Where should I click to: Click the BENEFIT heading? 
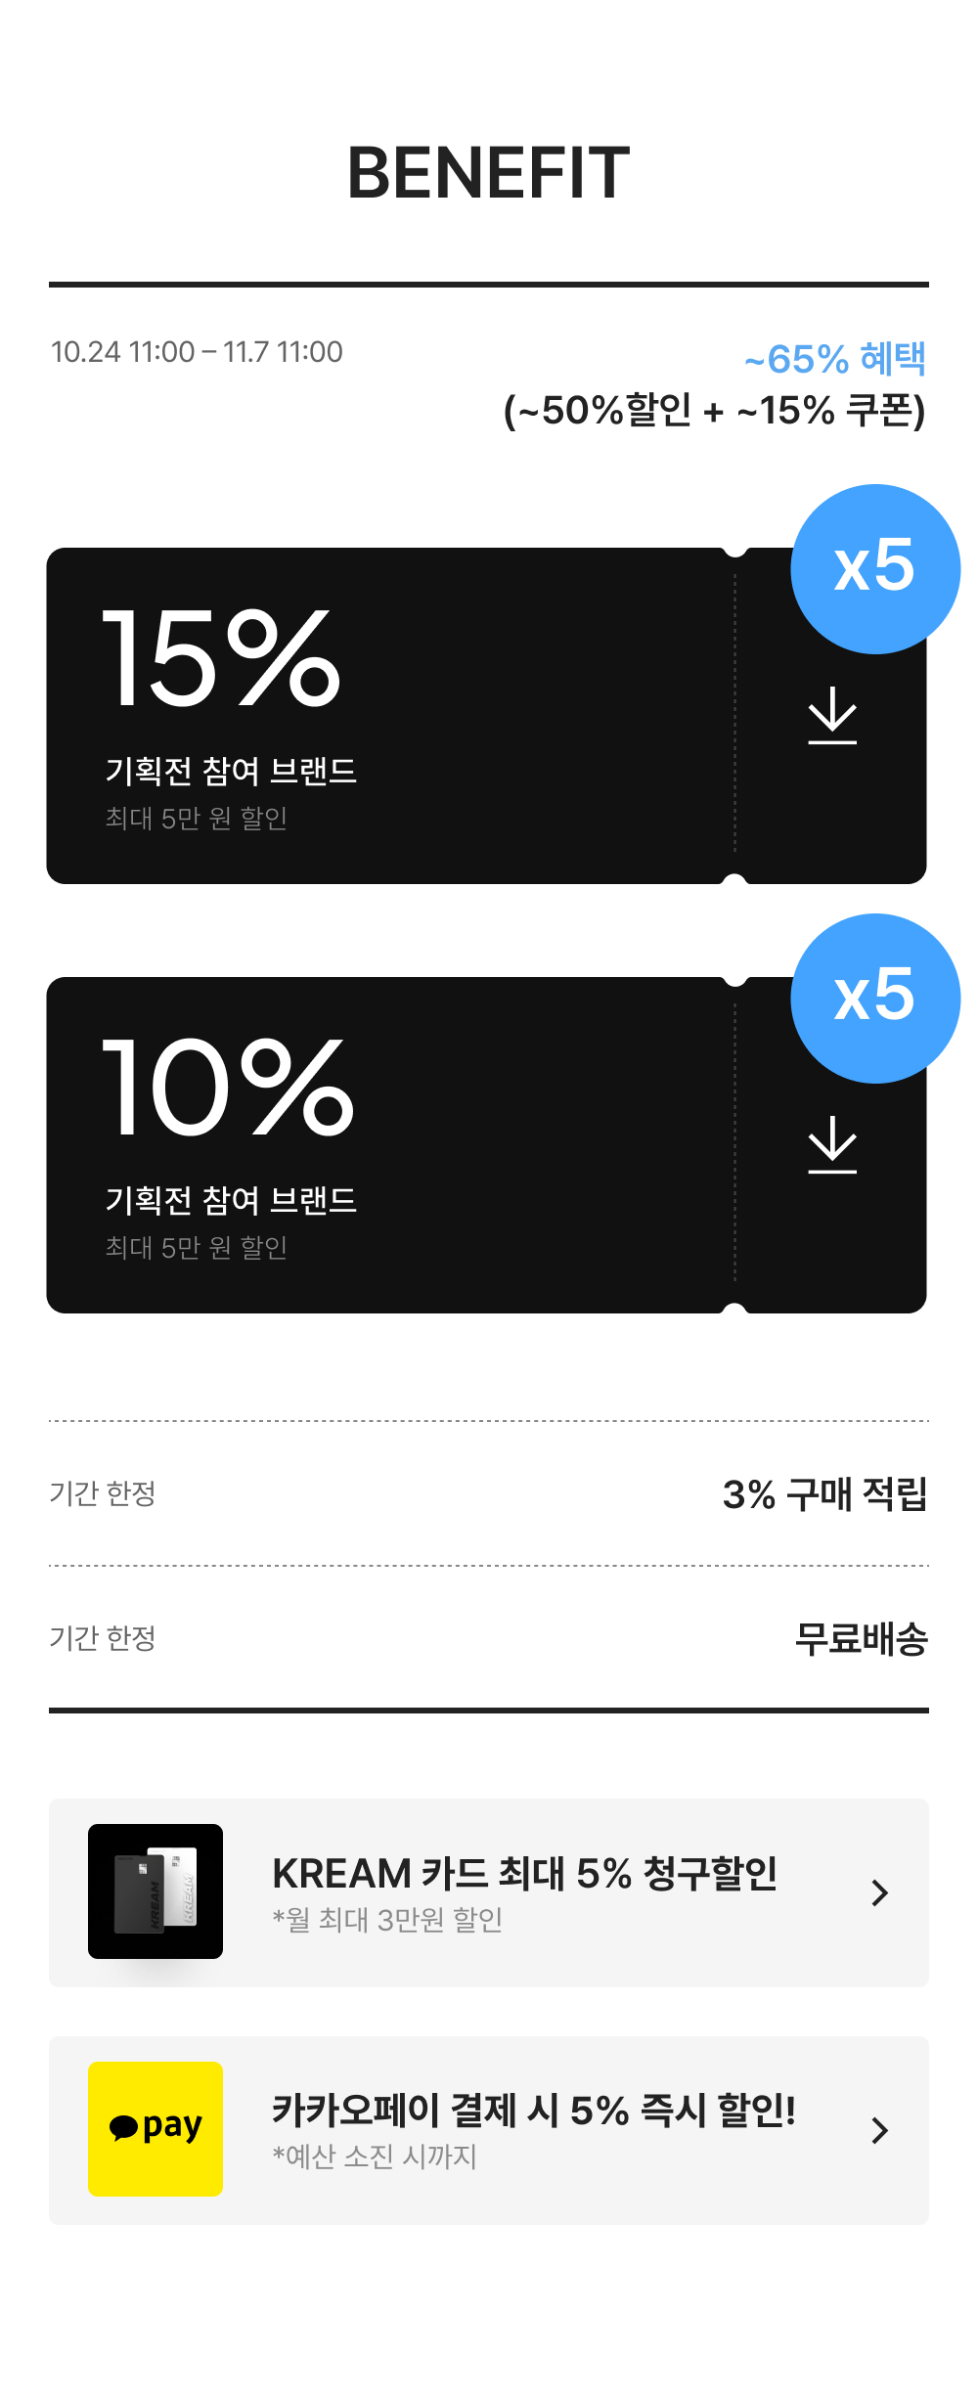click(488, 173)
